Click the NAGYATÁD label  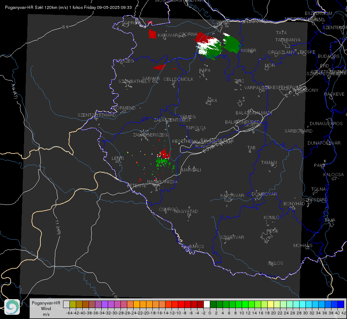point(186,211)
